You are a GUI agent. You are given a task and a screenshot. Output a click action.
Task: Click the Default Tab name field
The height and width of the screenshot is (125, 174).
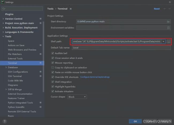121,48
